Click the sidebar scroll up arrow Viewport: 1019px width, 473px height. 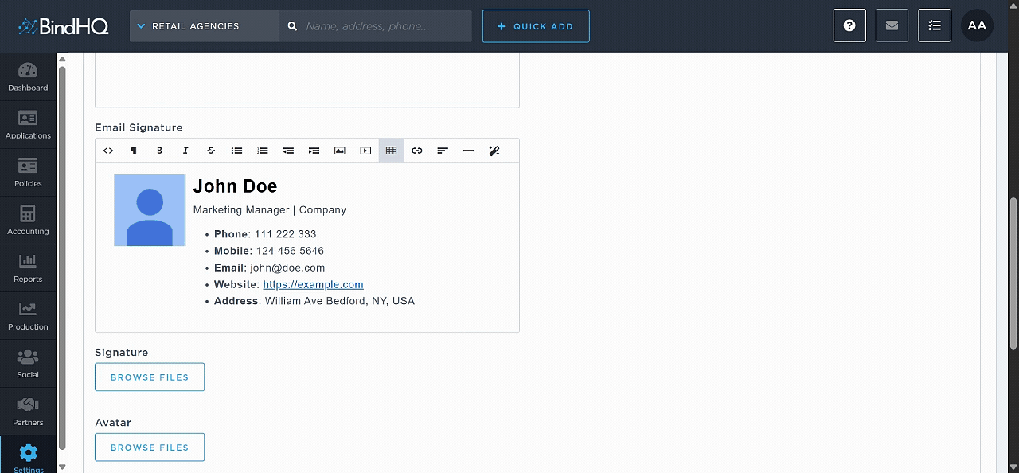click(62, 59)
